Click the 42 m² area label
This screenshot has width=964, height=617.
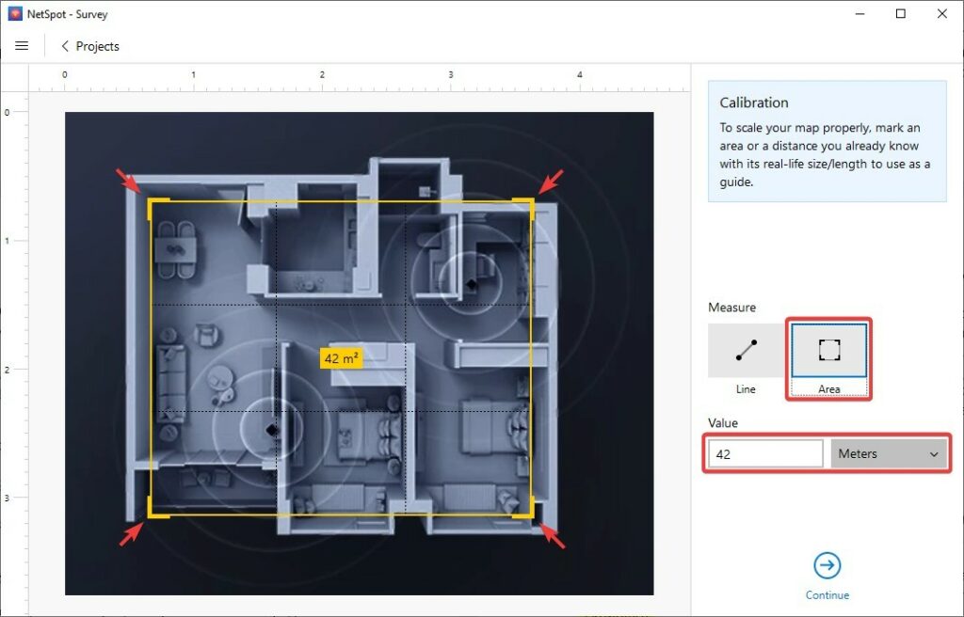(x=341, y=358)
